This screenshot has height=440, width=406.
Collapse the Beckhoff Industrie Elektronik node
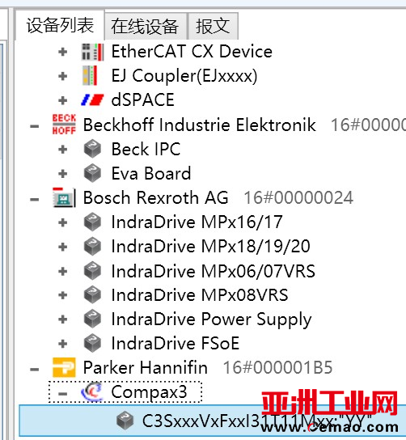pos(35,126)
